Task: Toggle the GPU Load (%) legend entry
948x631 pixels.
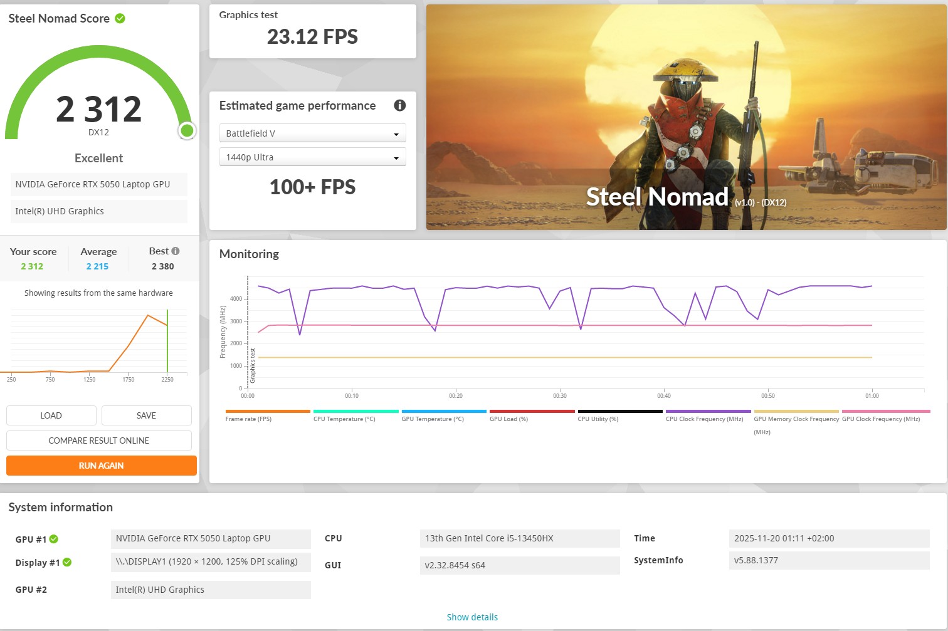Action: pos(508,419)
